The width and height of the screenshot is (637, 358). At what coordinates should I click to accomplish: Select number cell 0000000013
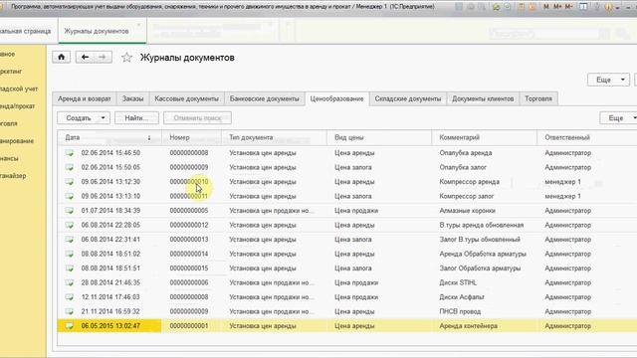pyautogui.click(x=189, y=240)
